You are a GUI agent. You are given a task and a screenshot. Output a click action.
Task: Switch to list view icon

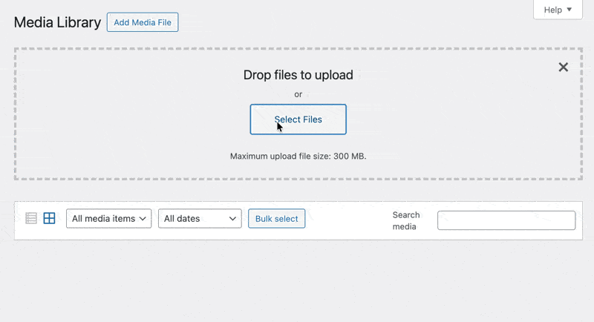point(31,218)
